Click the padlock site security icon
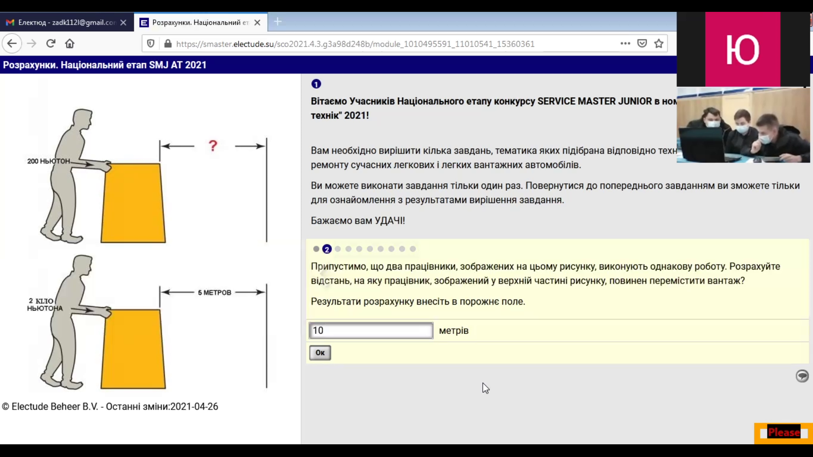The image size is (813, 457). [168, 44]
